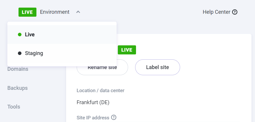Click the Frankfurt (DE) location text
The height and width of the screenshot is (122, 255).
93,102
